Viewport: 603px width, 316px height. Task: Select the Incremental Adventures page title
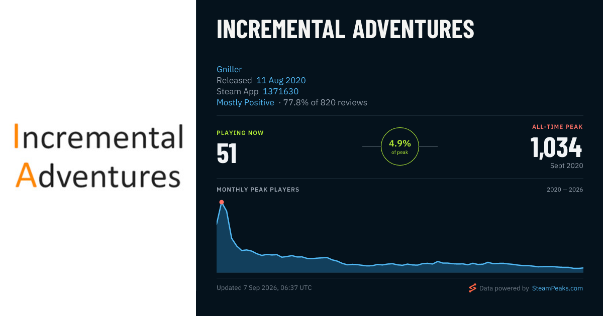click(x=345, y=29)
